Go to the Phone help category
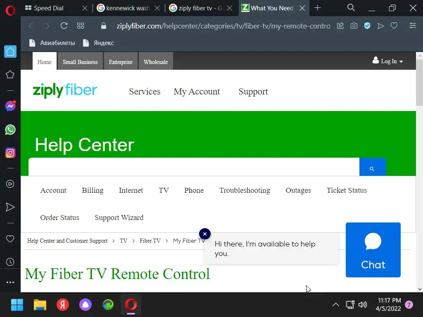The height and width of the screenshot is (317, 423). coord(194,190)
